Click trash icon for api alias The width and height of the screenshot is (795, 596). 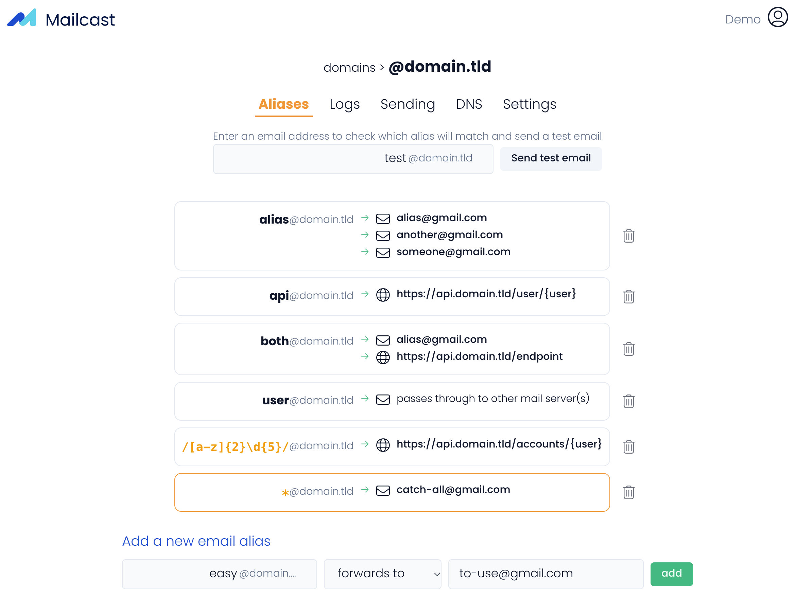[x=628, y=297]
